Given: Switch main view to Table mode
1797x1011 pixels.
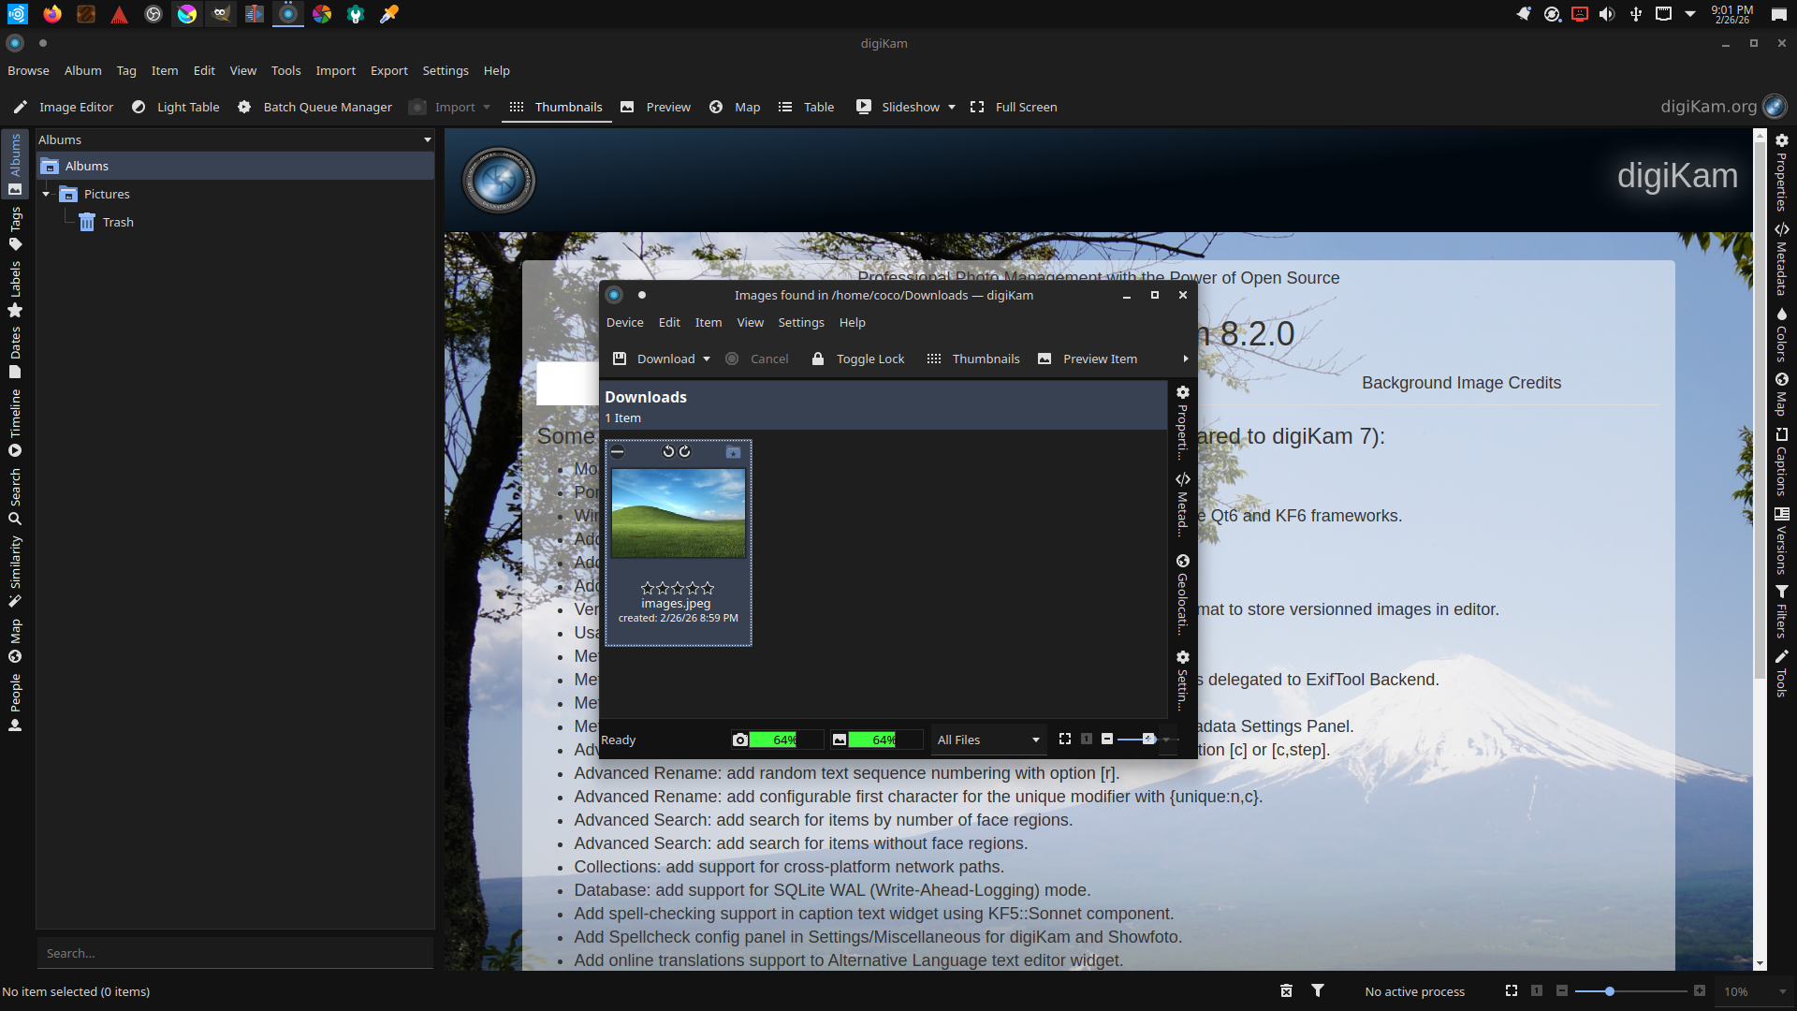Looking at the screenshot, I should point(807,107).
